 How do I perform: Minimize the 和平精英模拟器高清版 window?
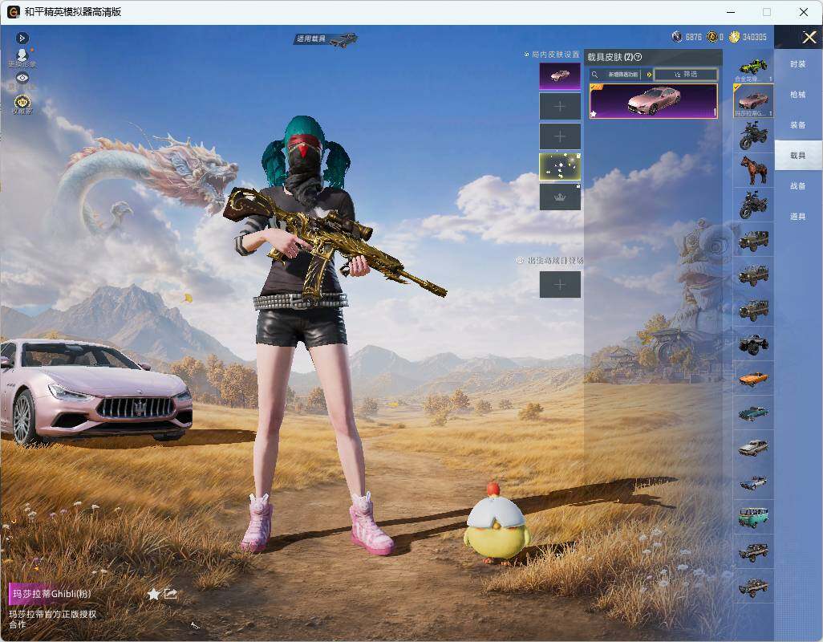(731, 12)
